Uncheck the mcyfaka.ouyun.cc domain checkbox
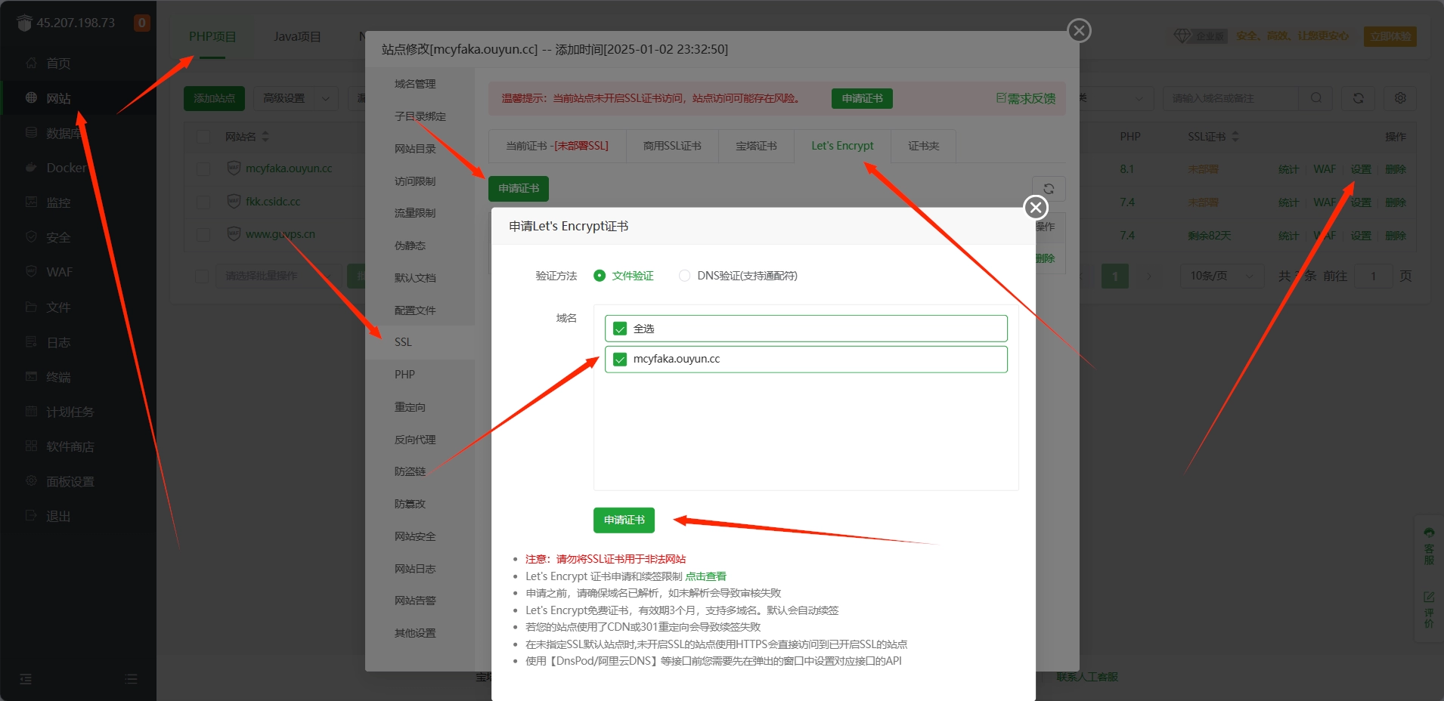The image size is (1444, 701). tap(620, 359)
